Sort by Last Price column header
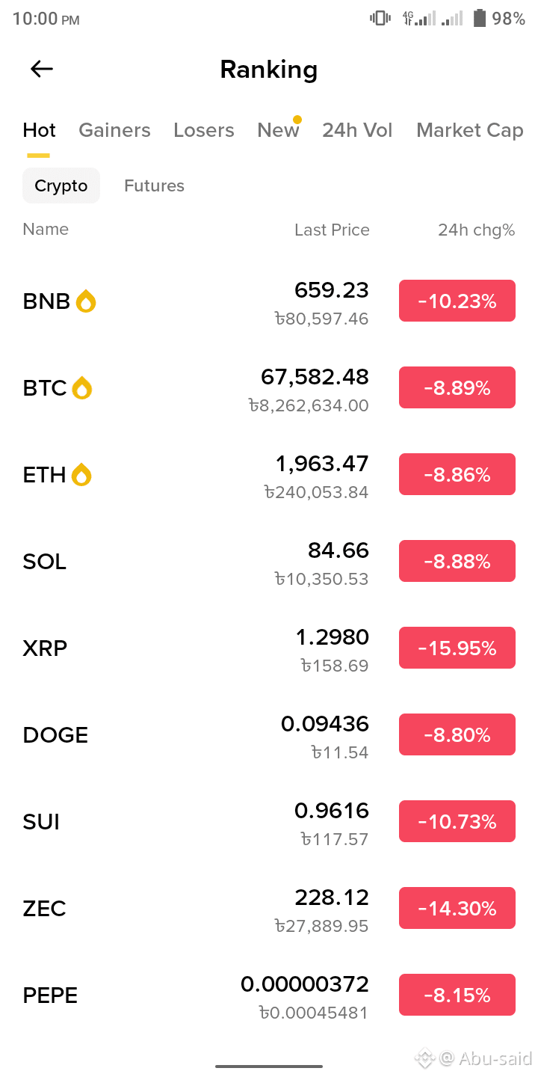This screenshot has width=538, height=1077. pos(332,230)
